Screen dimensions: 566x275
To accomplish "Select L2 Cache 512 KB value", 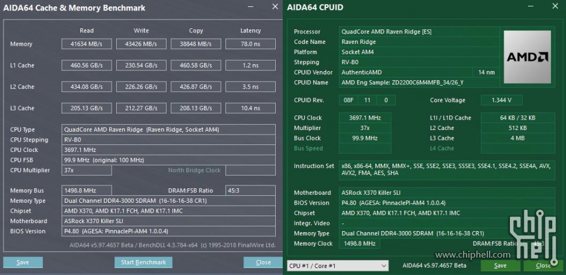I will pos(518,128).
